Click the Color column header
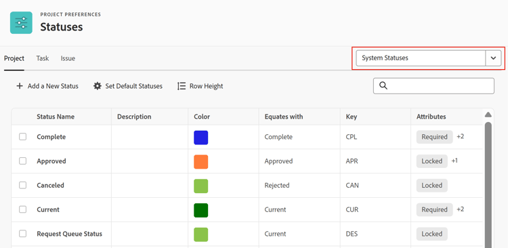Viewport: 508px width, 248px height. tap(202, 117)
